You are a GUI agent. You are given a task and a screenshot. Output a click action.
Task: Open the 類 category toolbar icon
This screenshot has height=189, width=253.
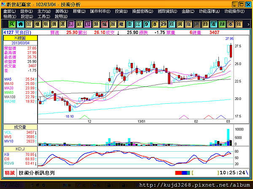96,24
